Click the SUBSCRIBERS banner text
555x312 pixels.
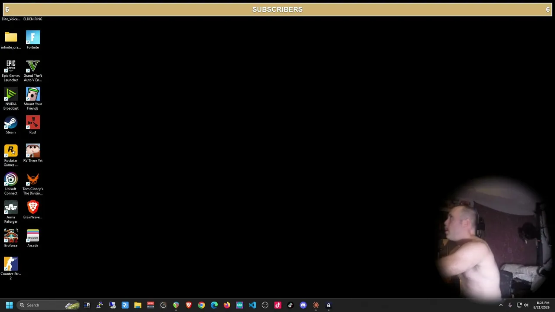[x=277, y=10]
